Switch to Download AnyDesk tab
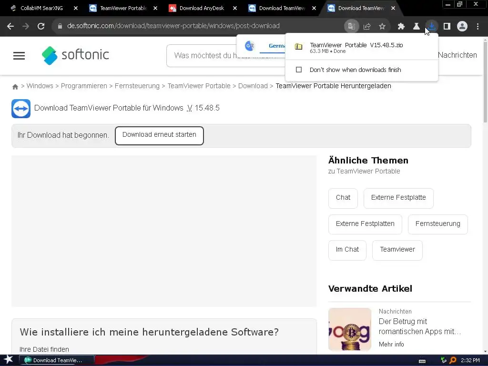488x366 pixels. (x=202, y=8)
